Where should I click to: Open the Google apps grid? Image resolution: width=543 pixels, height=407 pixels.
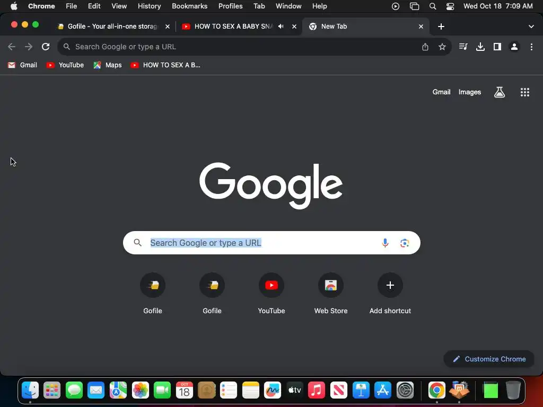(525, 92)
